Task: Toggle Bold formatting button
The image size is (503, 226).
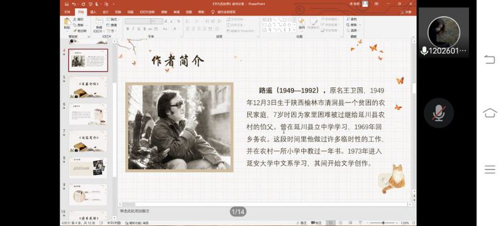Action: 128,29
